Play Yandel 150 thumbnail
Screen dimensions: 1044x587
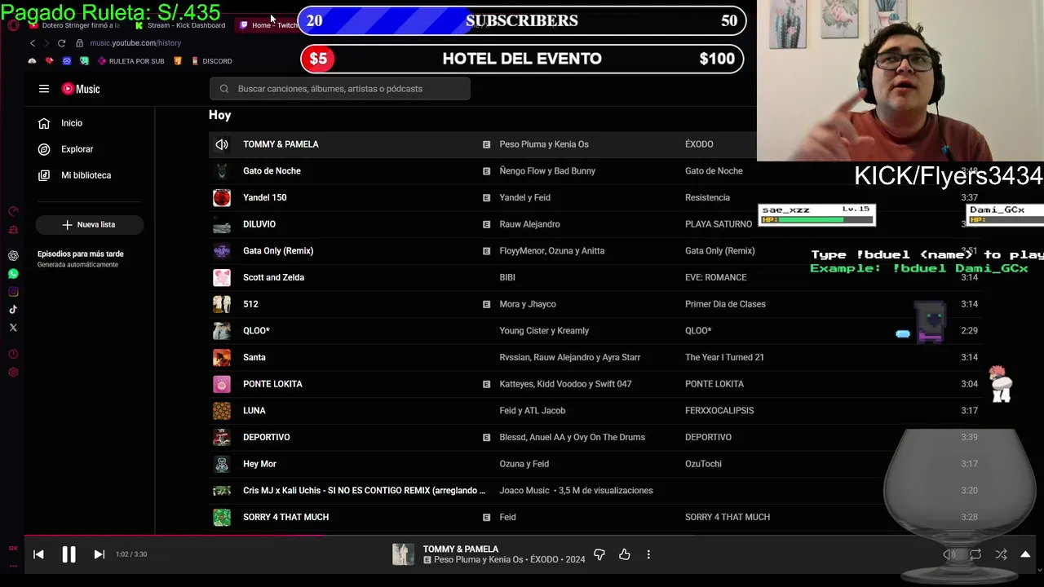[222, 197]
